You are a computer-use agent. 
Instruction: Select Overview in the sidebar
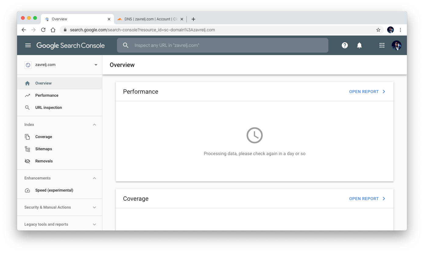click(60, 83)
